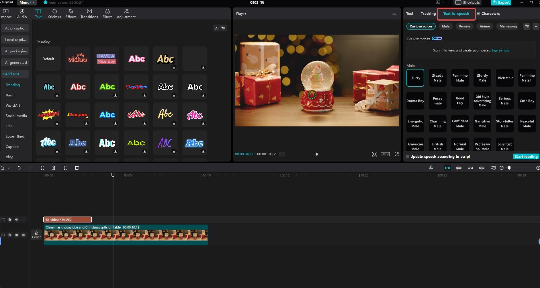The width and height of the screenshot is (540, 288).
Task: Open full screen preview in Player
Action: click(397, 154)
